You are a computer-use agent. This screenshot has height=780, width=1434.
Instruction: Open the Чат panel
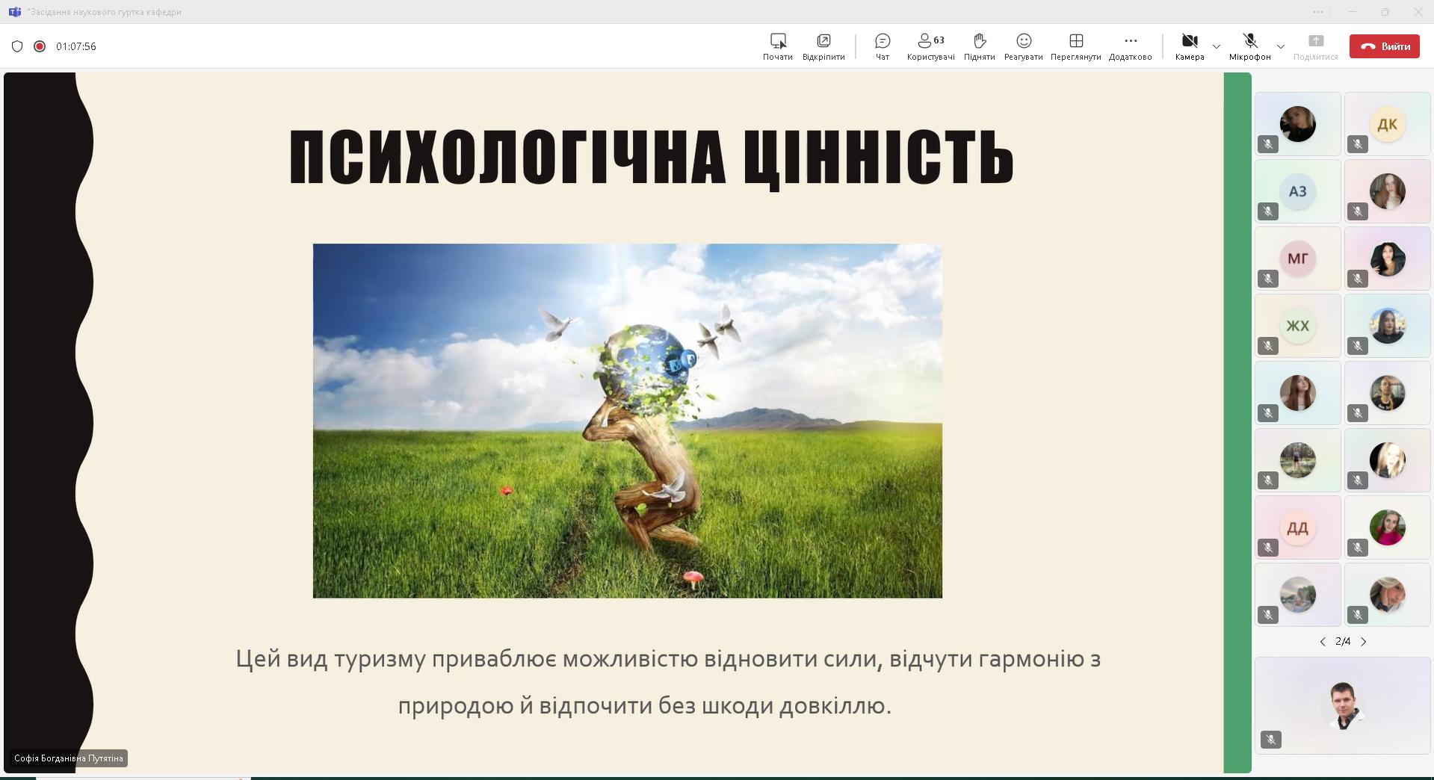(x=883, y=46)
